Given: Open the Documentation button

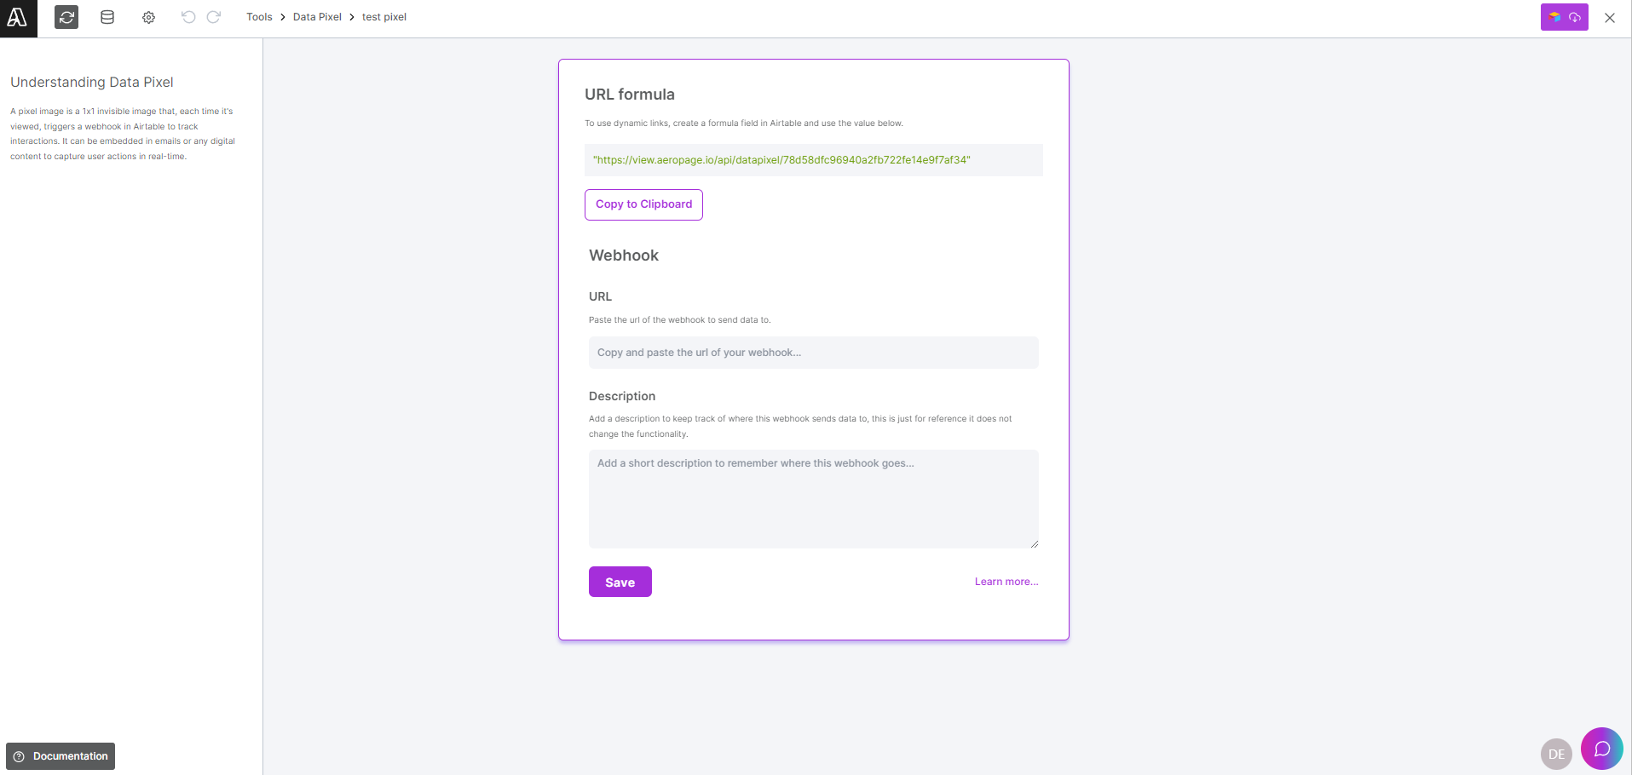Looking at the screenshot, I should coord(61,756).
